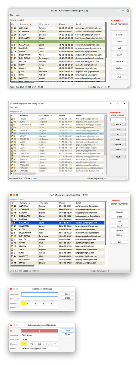
Task: Click 'HANKS' surname in macOS main window
Action: coord(22,246)
